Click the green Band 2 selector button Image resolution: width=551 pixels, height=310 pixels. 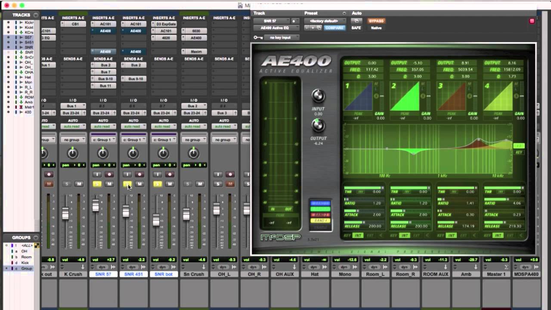[x=320, y=209]
